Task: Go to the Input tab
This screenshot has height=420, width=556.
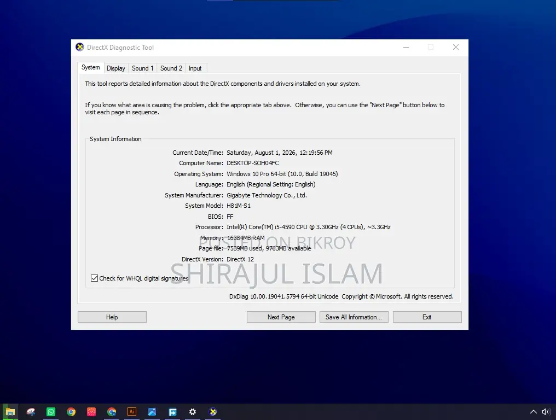Action: (195, 68)
